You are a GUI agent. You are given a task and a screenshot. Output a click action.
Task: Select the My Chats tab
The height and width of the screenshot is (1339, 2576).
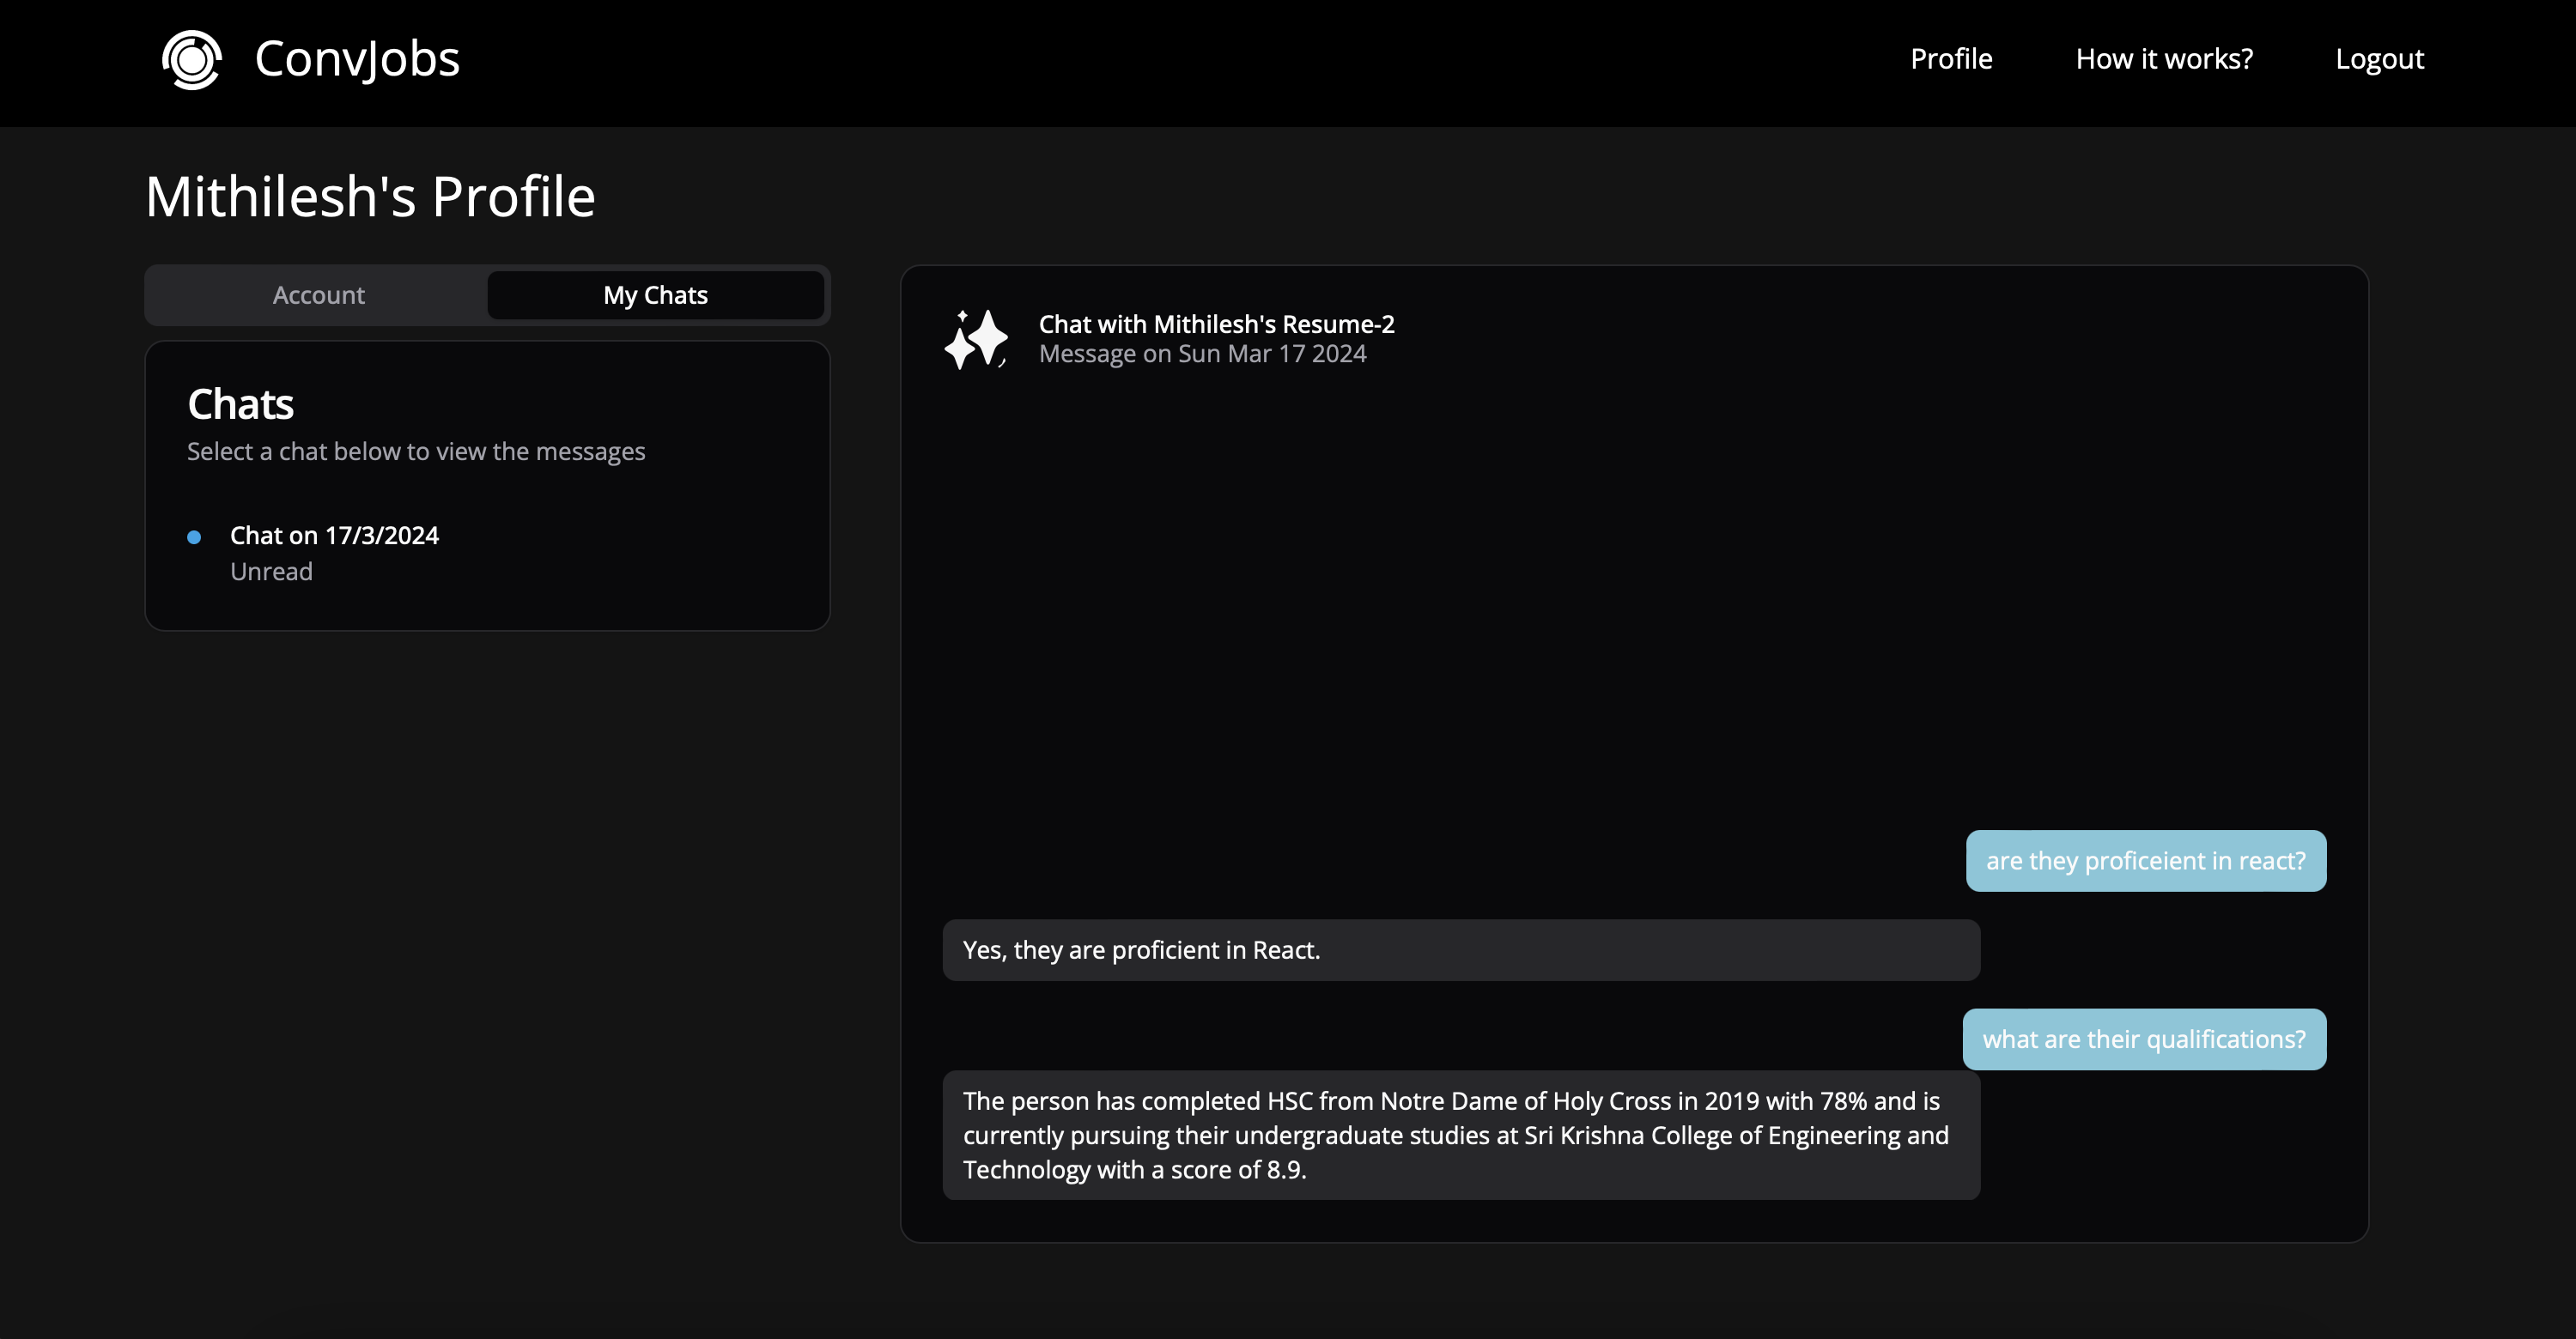655,296
